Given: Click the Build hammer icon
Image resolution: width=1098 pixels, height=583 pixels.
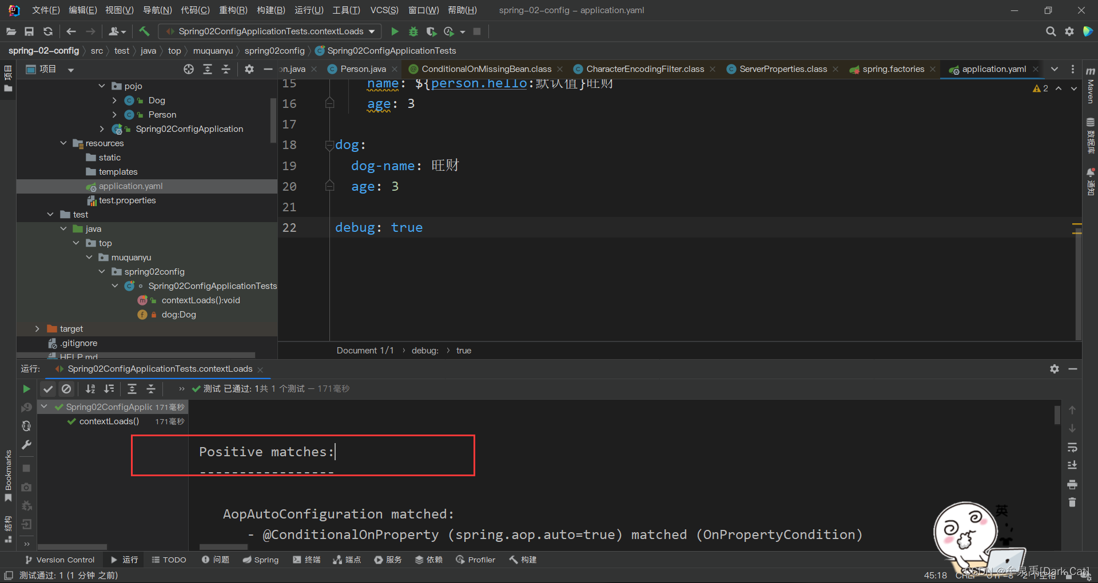Looking at the screenshot, I should [144, 31].
